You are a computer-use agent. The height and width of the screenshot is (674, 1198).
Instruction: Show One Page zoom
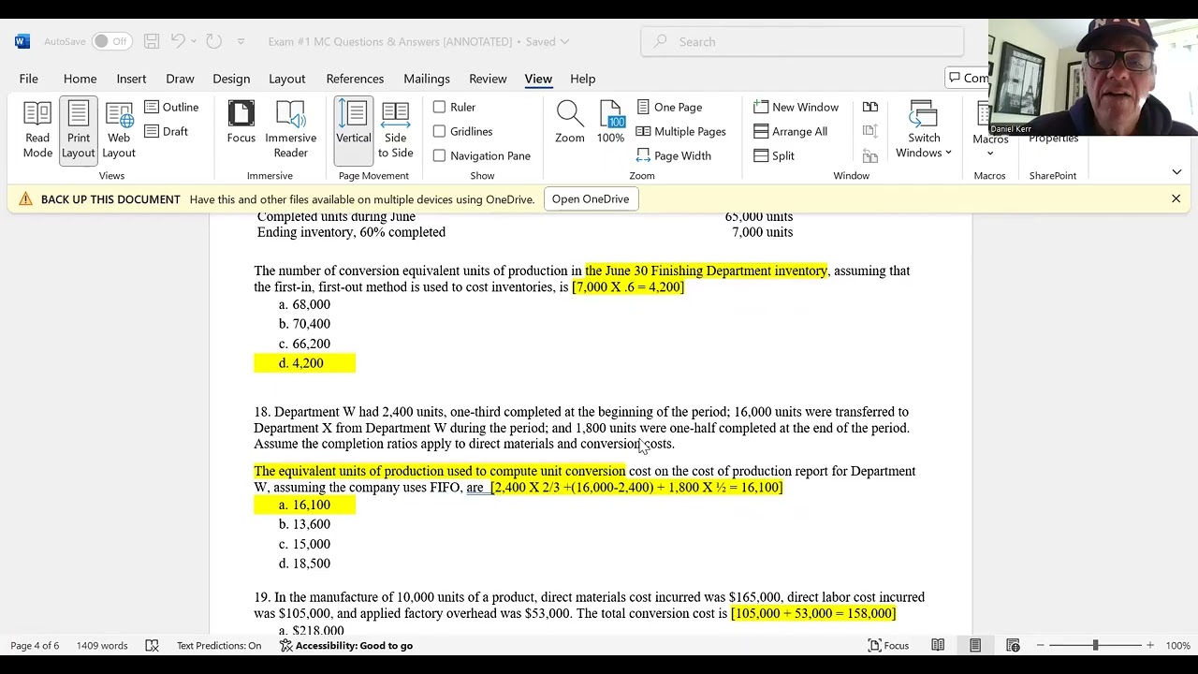[x=669, y=107]
